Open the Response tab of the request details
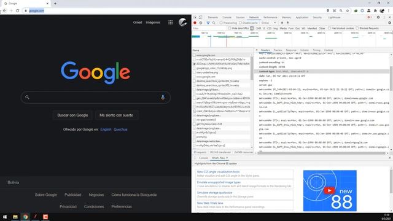The width and height of the screenshot is (393, 221). click(x=291, y=50)
